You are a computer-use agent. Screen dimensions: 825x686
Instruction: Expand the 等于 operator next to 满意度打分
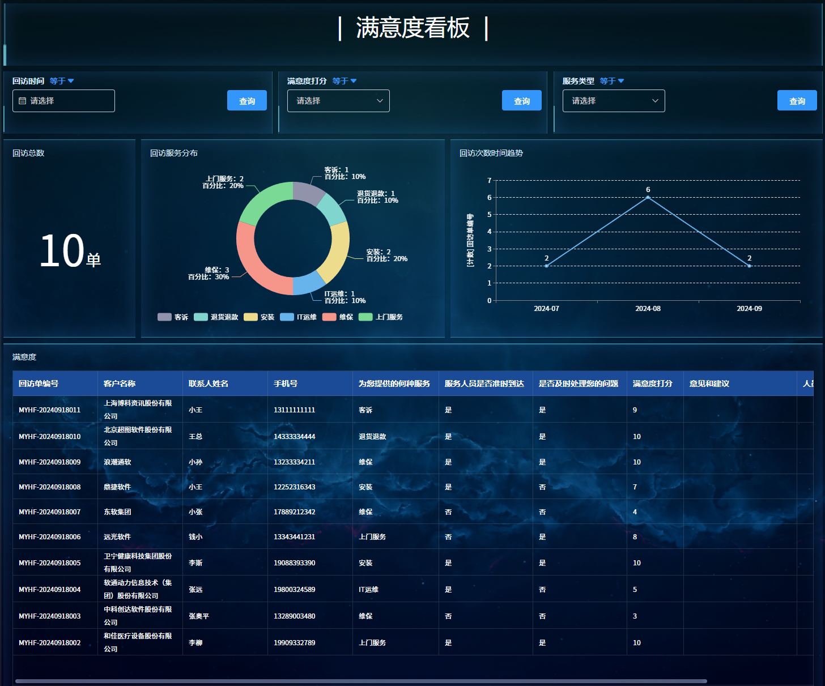(345, 81)
